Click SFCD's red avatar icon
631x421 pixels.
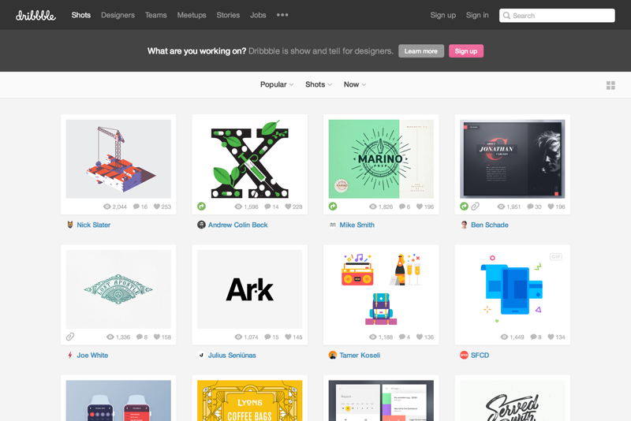click(x=464, y=355)
